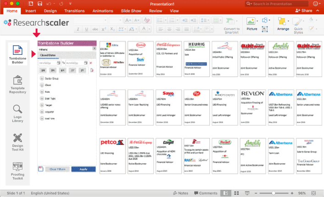Screen dimensions: 324x197
Task: Start Slide Show from status bar
Action: [247, 193]
